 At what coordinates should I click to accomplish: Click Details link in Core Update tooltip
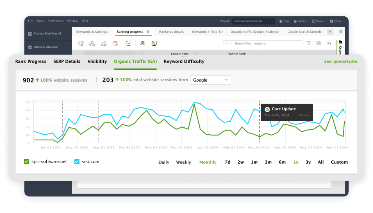coord(304,115)
